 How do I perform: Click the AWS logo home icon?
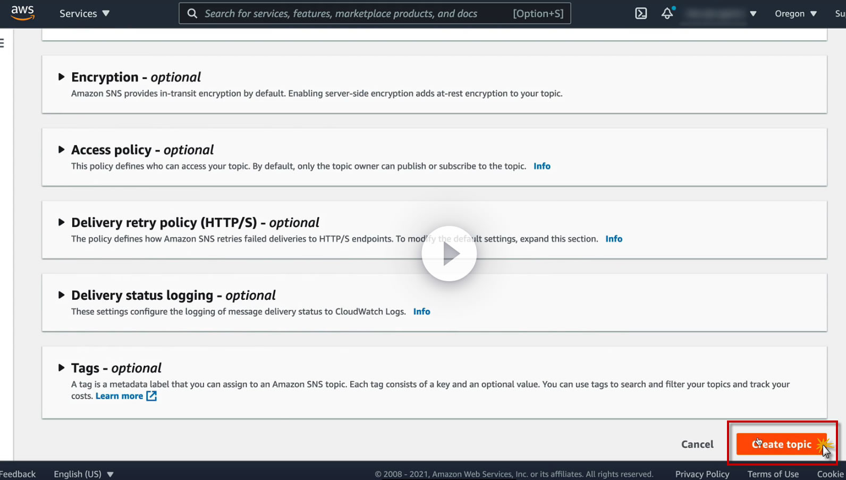[22, 13]
